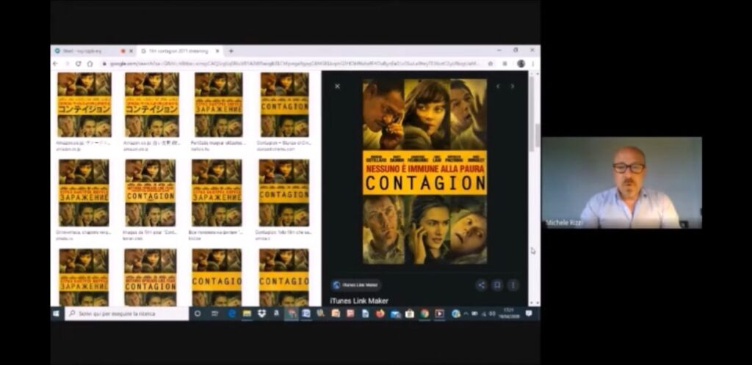Open a new browser tab
Viewport: 752px width, 365px height.
[x=231, y=51]
